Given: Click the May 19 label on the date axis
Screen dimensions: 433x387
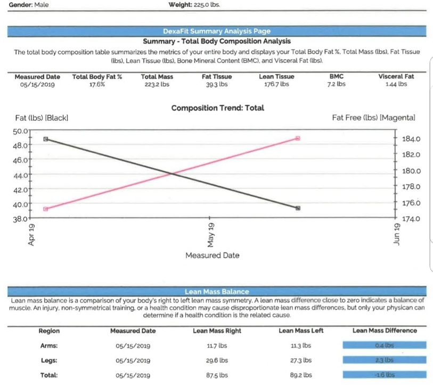Looking at the screenshot, I should (x=210, y=233).
